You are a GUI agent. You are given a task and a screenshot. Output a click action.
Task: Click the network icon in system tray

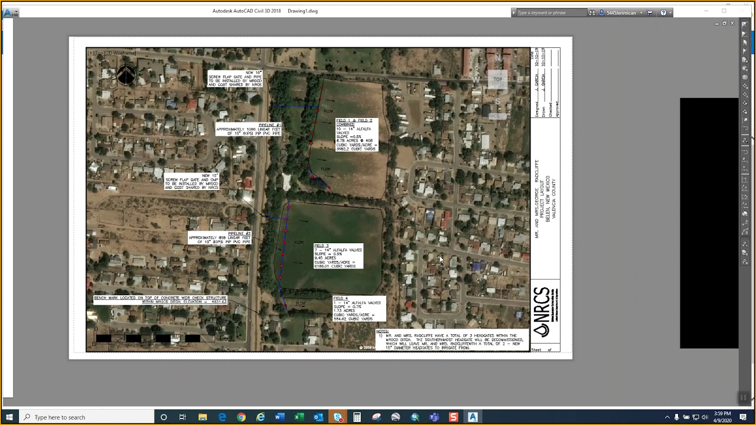[x=695, y=417]
